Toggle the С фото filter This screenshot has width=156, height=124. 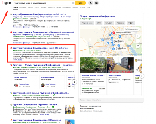pyautogui.click(x=131, y=23)
